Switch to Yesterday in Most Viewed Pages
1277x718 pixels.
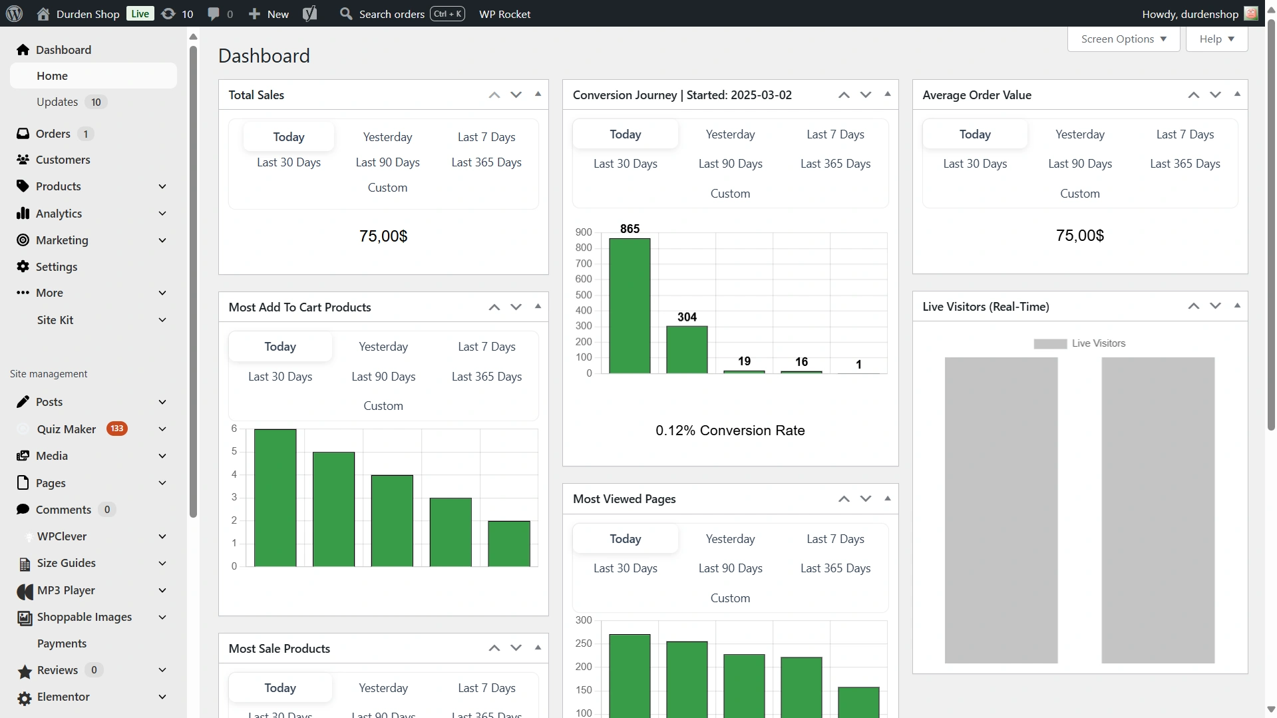(730, 538)
